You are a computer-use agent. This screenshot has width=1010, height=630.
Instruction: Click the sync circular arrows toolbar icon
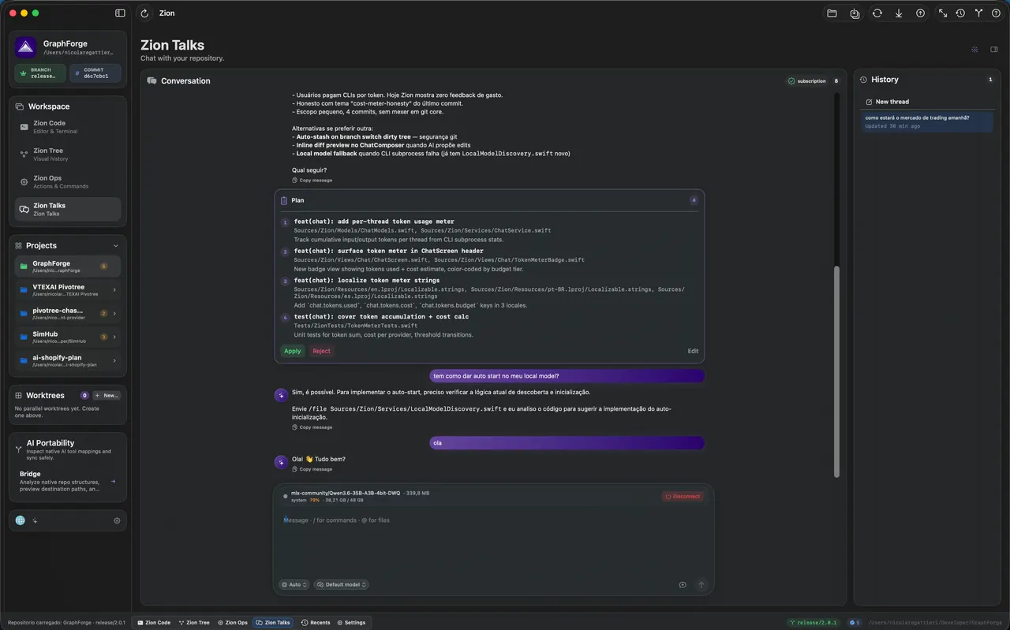pos(877,13)
